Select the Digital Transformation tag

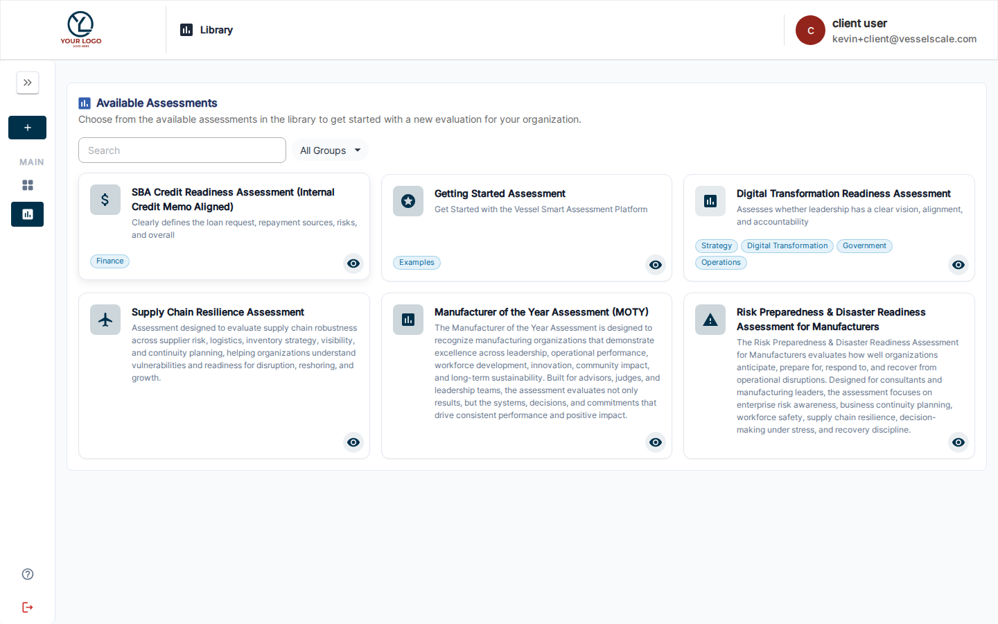(787, 246)
